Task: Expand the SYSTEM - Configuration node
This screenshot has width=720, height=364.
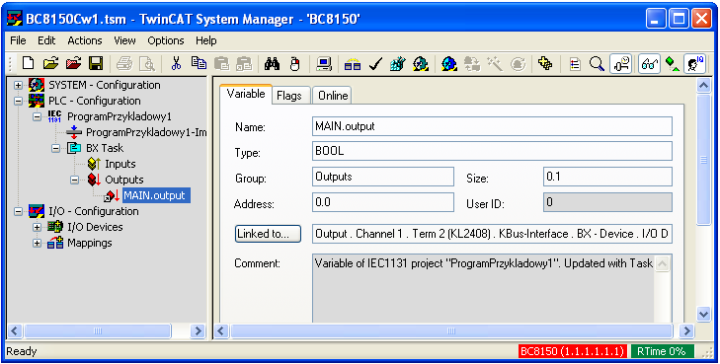Action: pos(19,85)
